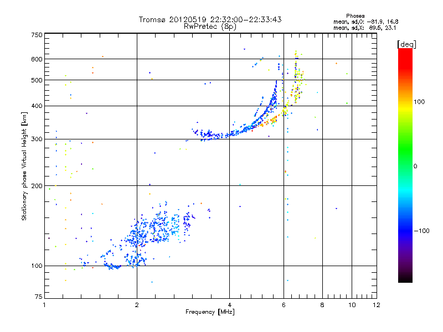Click the y-axis '400' tick label
The height and width of the screenshot is (332, 443).
click(x=37, y=106)
